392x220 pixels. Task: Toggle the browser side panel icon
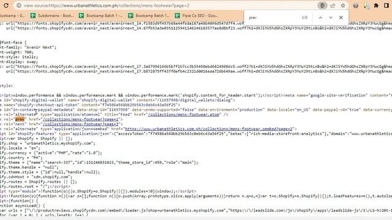tap(386, 5)
